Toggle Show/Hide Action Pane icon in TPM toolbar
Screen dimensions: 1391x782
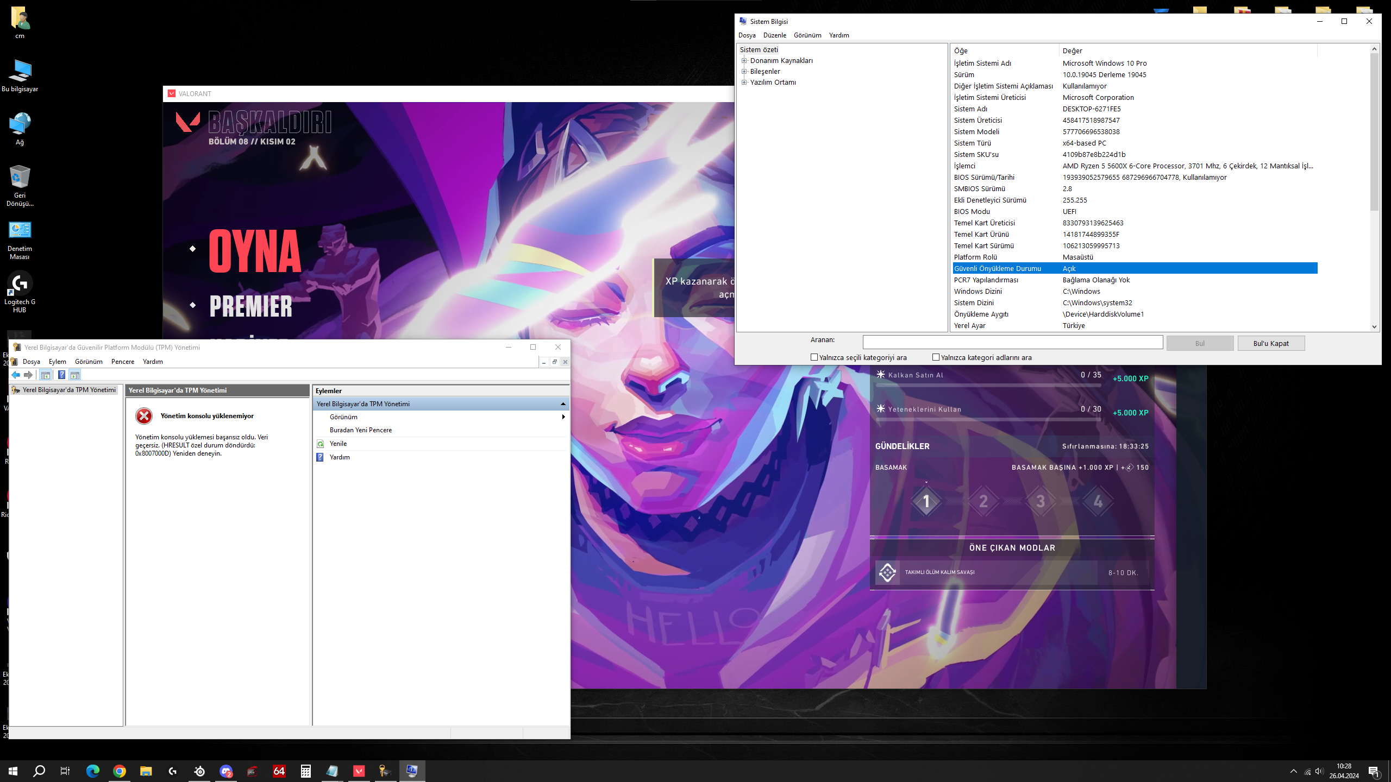point(75,375)
